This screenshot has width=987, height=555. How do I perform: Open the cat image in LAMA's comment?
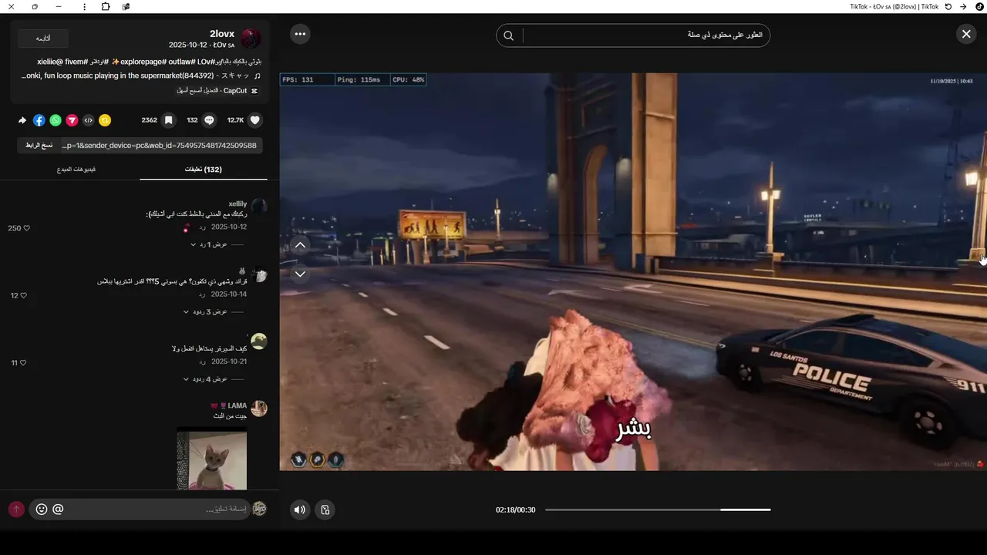coord(212,458)
